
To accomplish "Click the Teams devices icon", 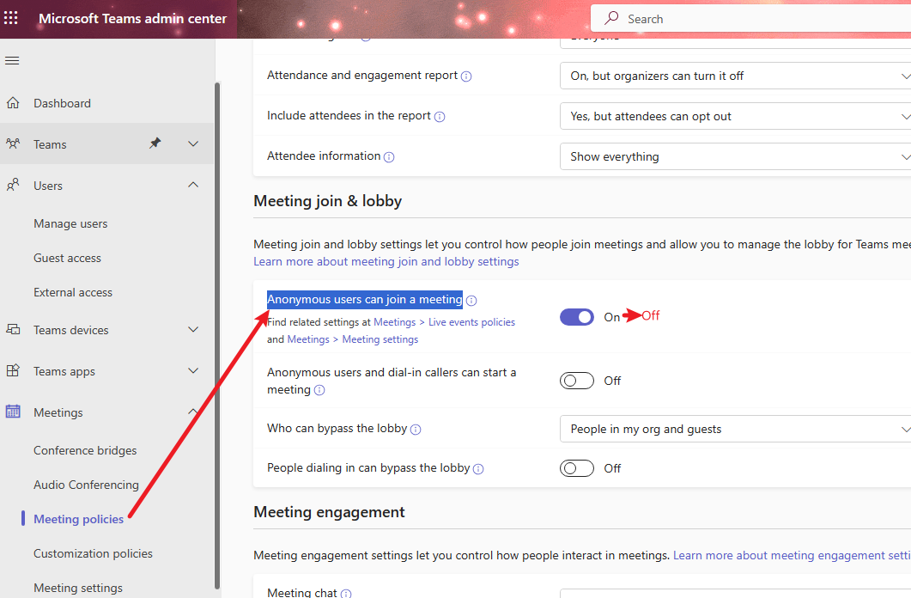I will [13, 330].
